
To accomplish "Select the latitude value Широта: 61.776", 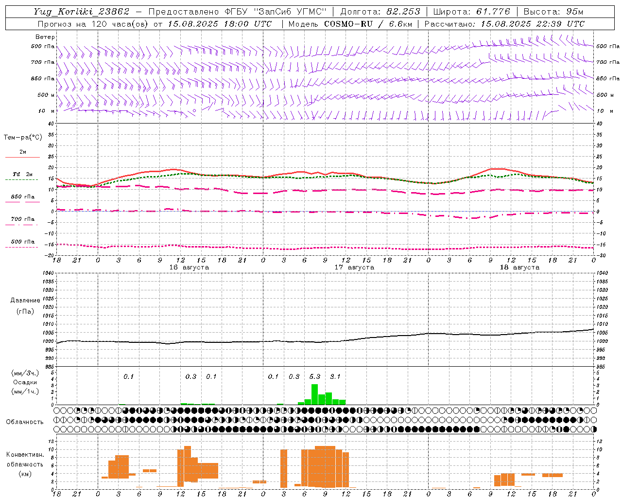I will click(x=471, y=12).
